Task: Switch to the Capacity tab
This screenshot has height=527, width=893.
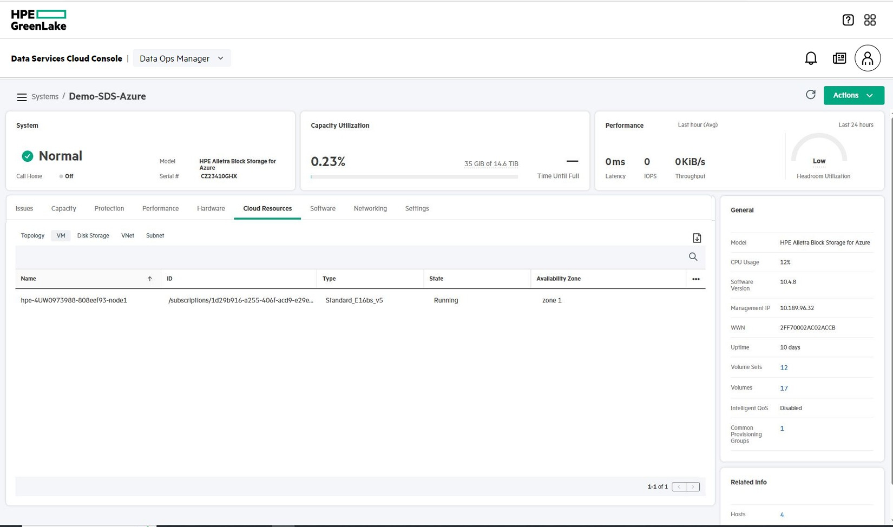Action: pyautogui.click(x=64, y=208)
